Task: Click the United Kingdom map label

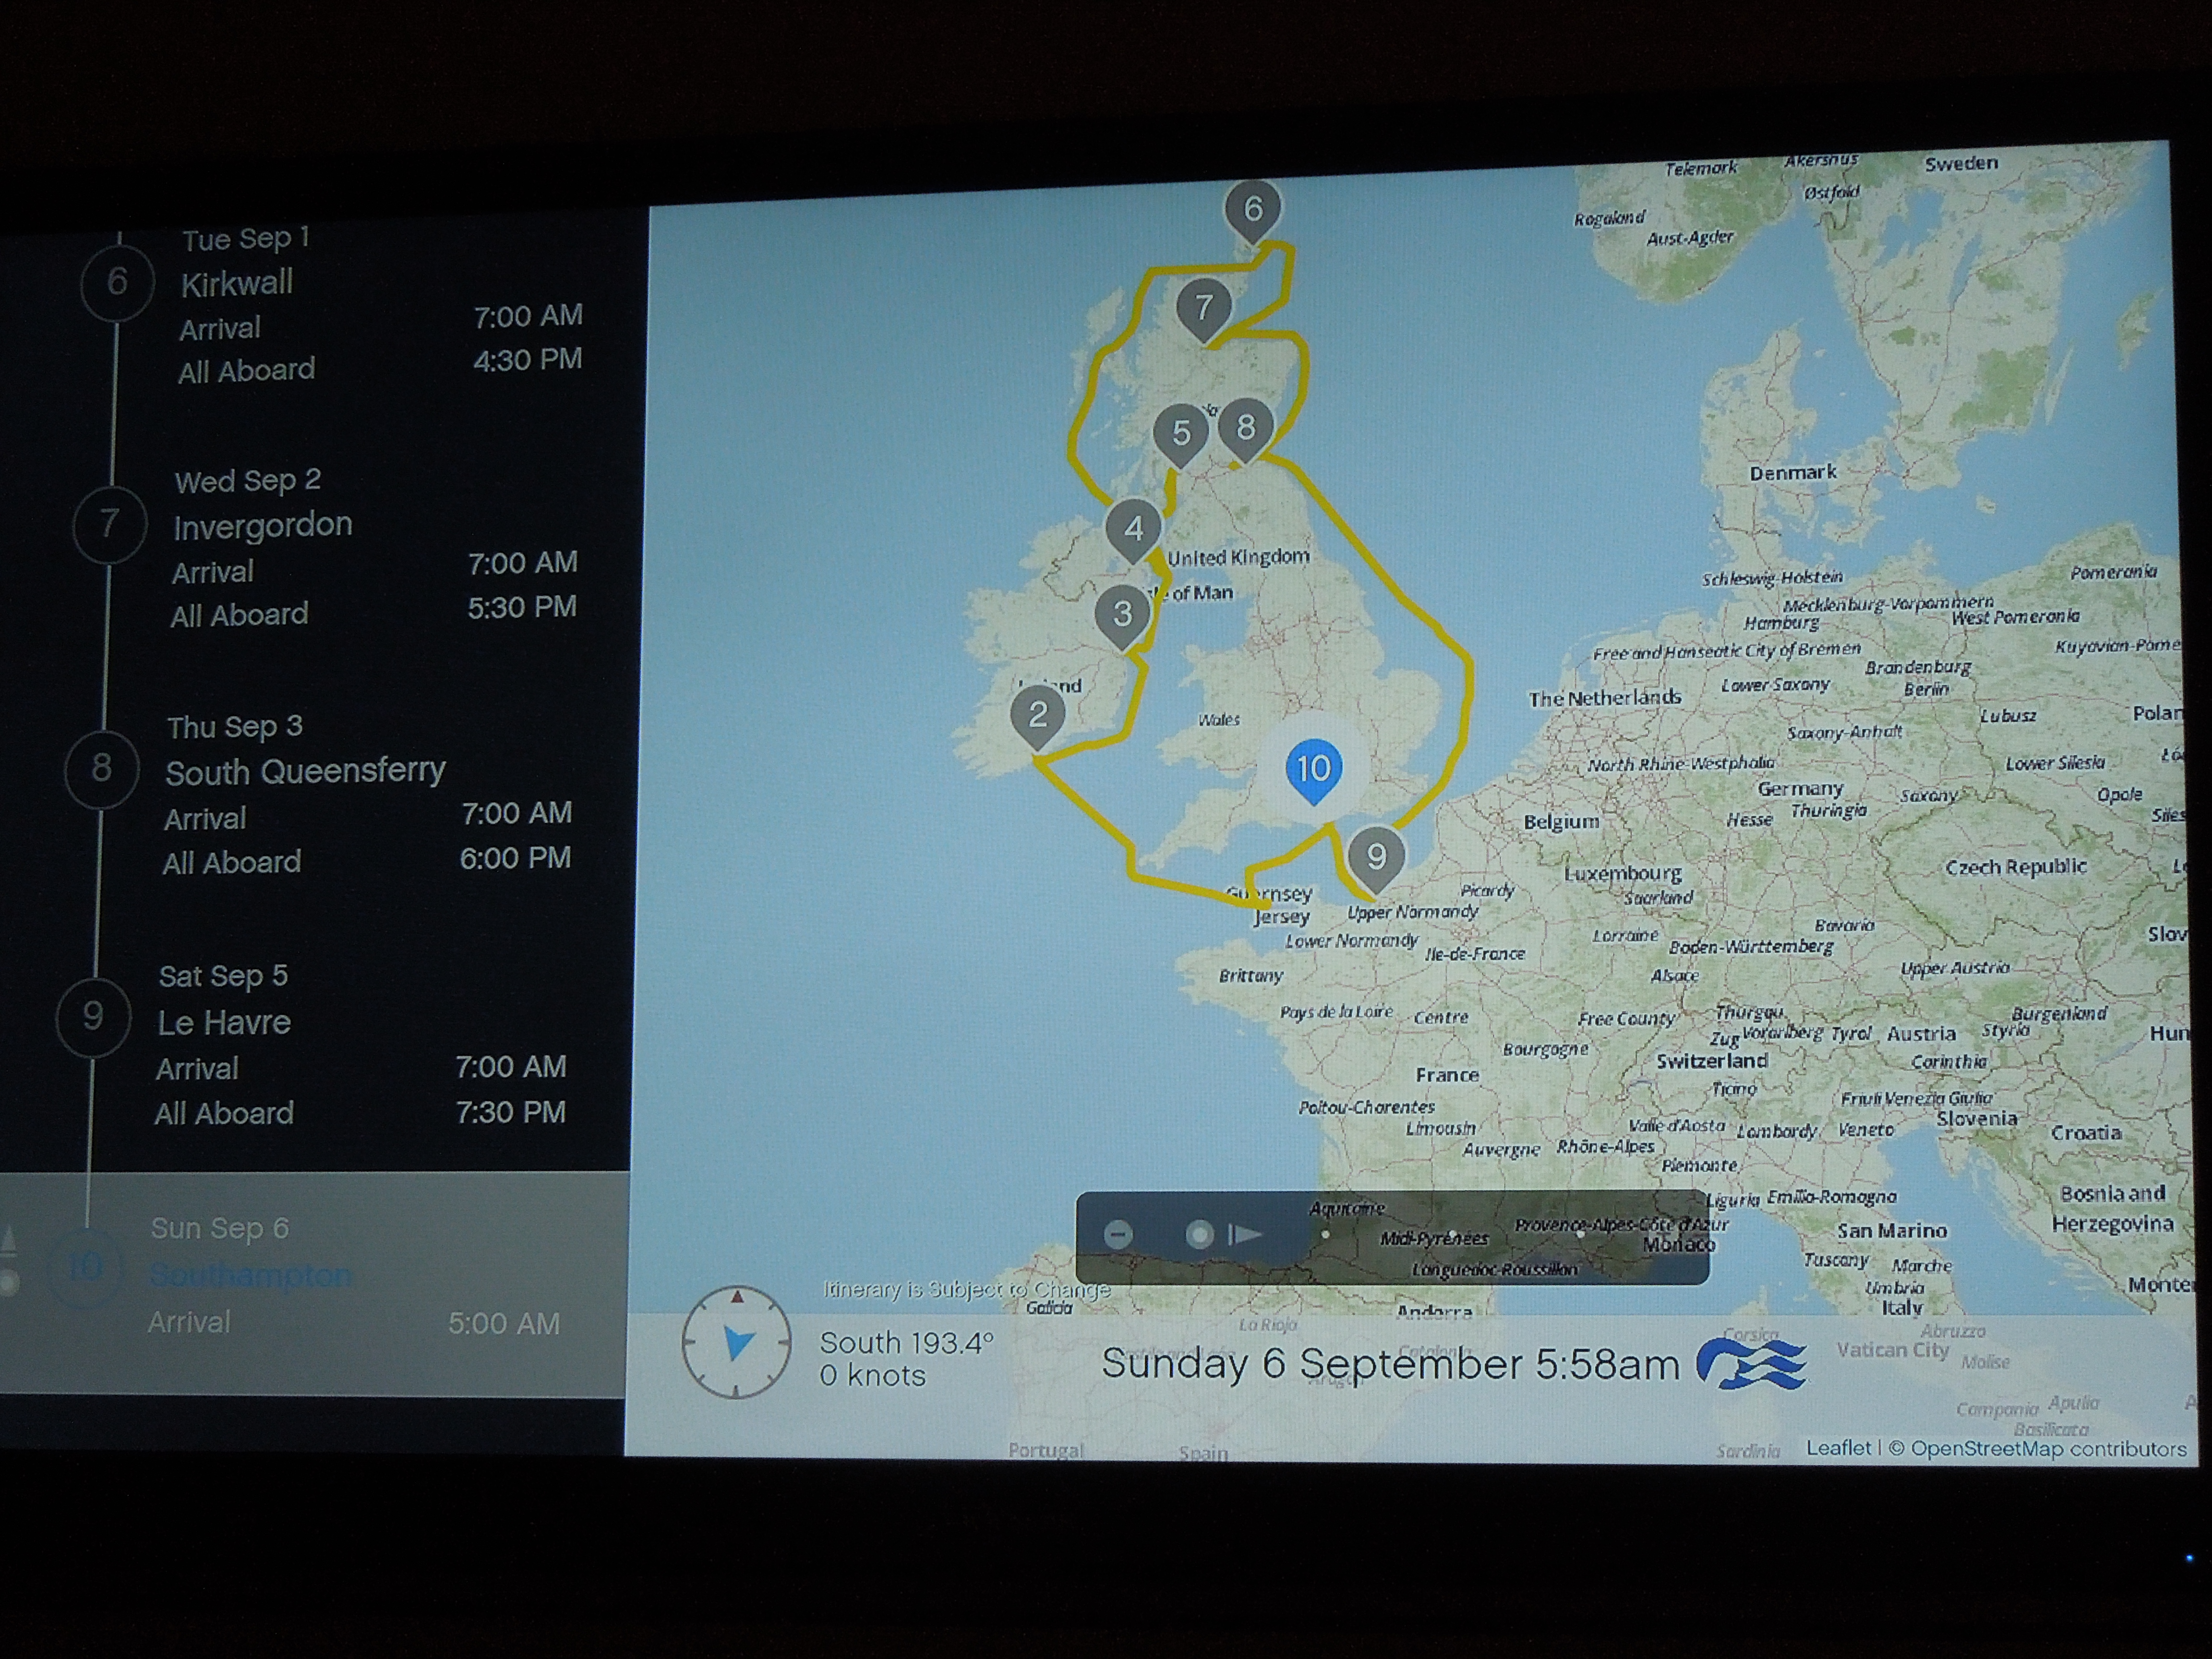Action: (1238, 557)
